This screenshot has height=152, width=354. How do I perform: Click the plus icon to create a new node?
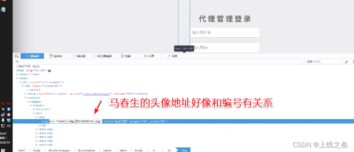17,62
